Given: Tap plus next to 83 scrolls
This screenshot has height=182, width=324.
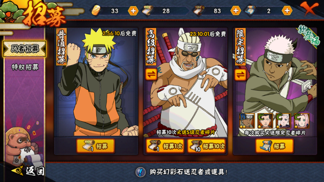Looking at the screenshot, I should click(x=236, y=11).
